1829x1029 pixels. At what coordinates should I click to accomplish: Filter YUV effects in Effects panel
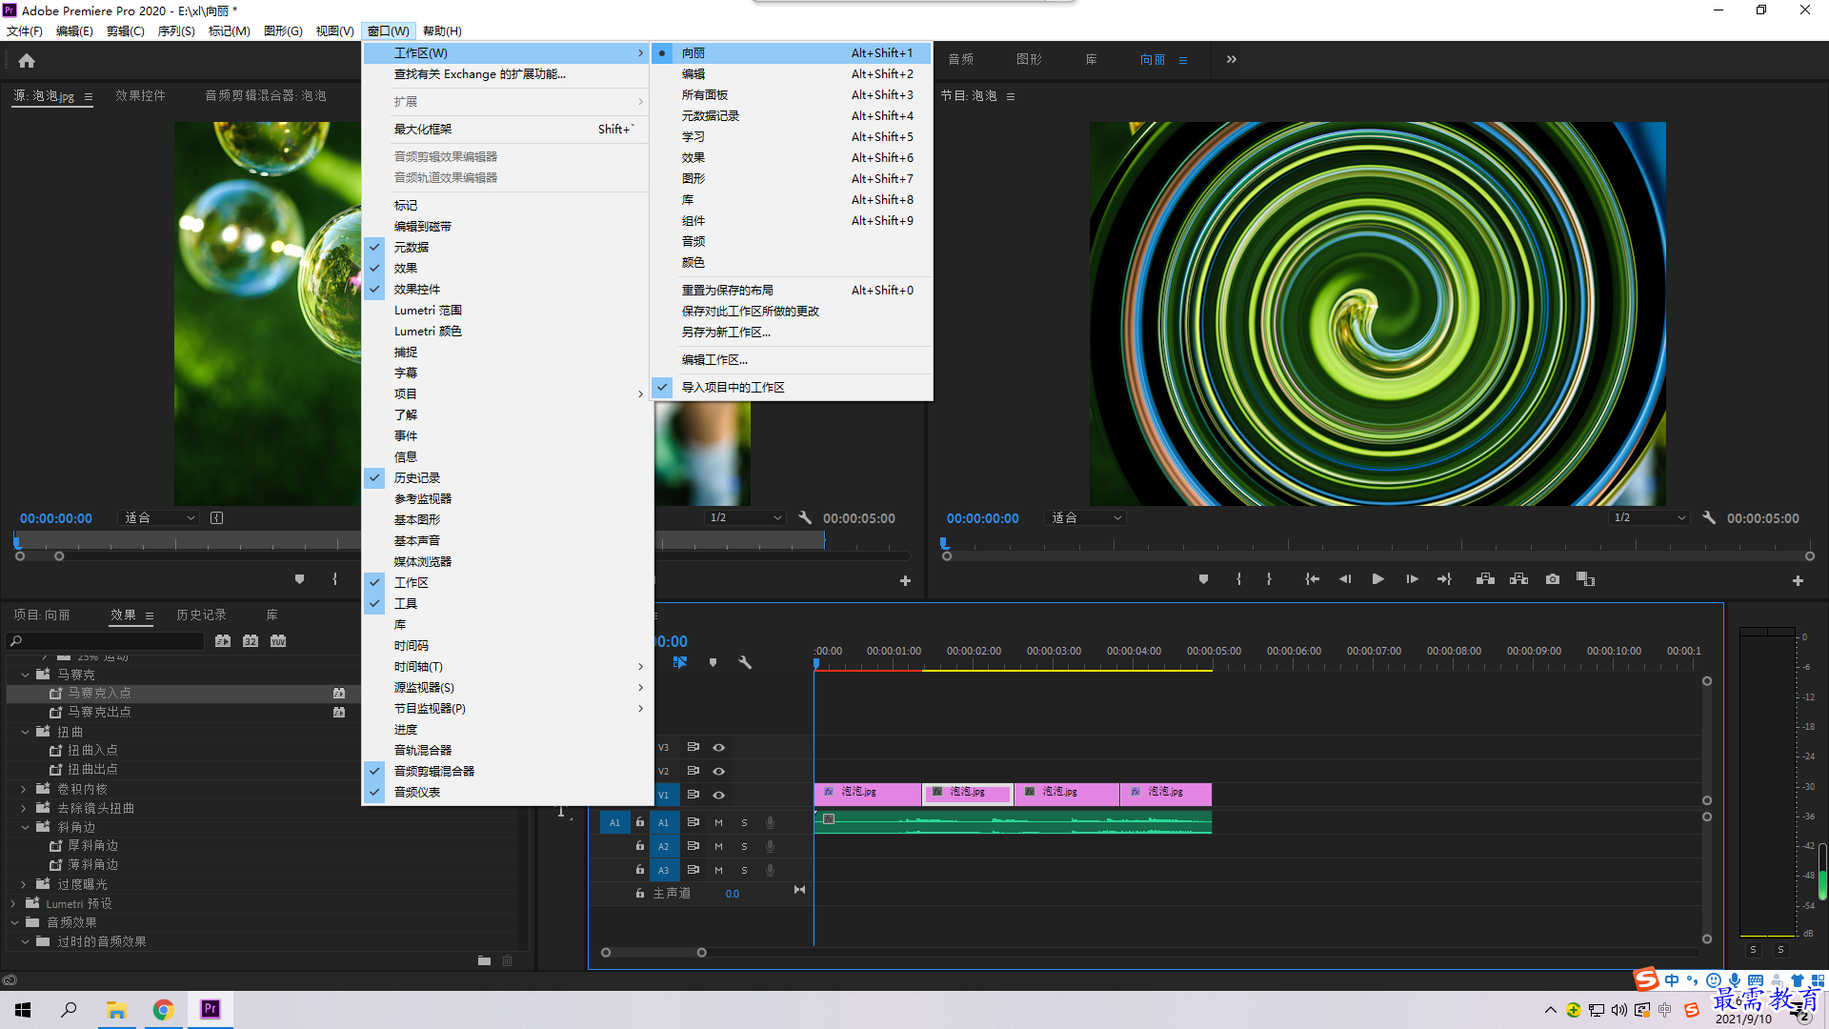[278, 641]
